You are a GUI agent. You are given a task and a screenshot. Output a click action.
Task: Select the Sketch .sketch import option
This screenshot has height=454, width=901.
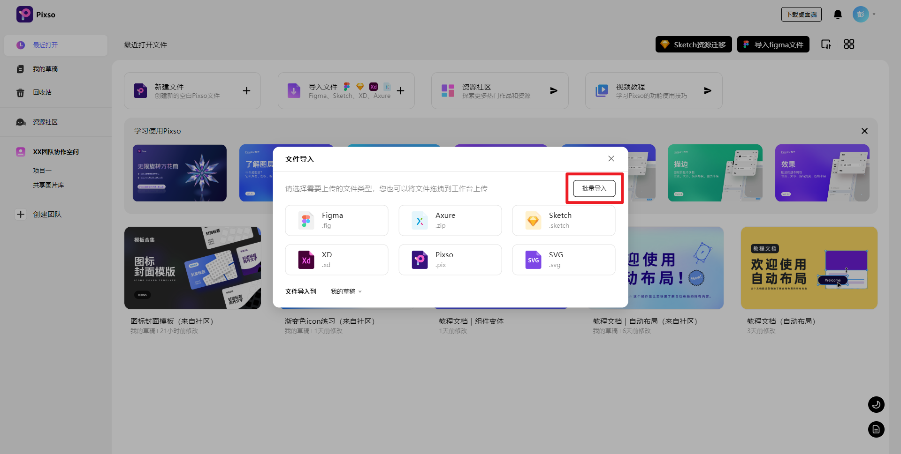[563, 220]
